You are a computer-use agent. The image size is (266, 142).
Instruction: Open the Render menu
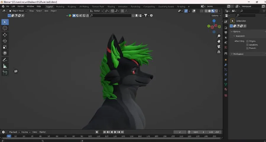tap(21, 6)
